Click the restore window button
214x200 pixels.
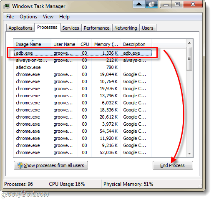pos(177,5)
